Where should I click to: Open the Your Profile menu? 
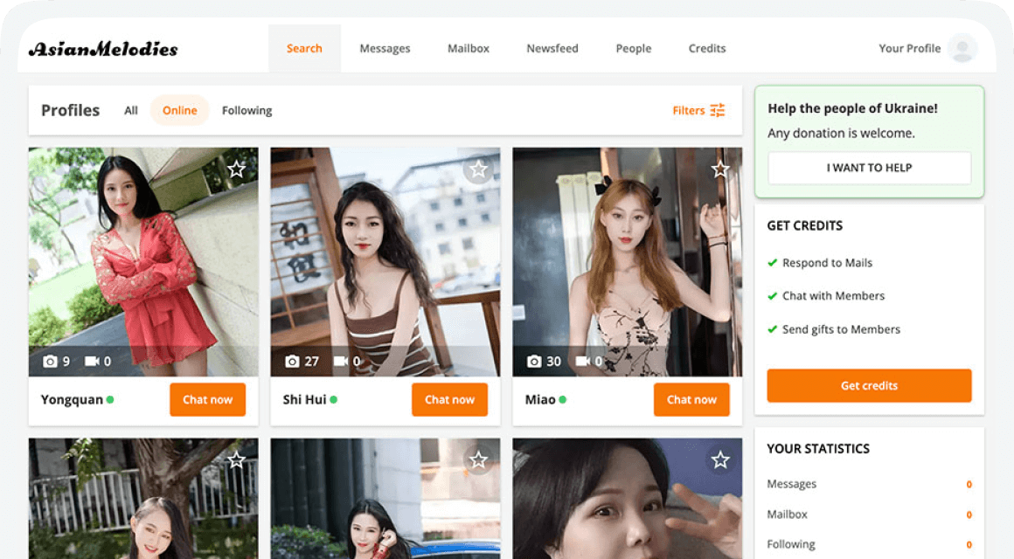(909, 48)
